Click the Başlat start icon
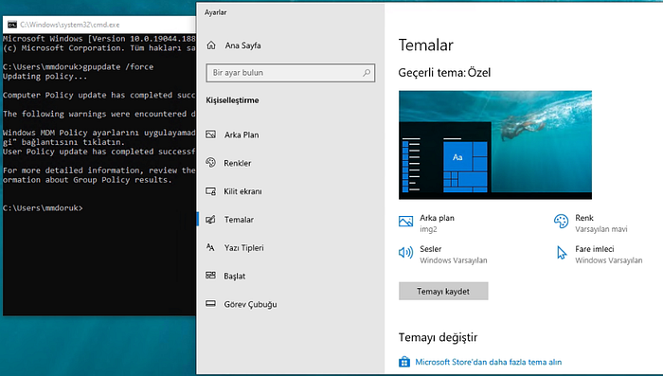 pos(210,276)
